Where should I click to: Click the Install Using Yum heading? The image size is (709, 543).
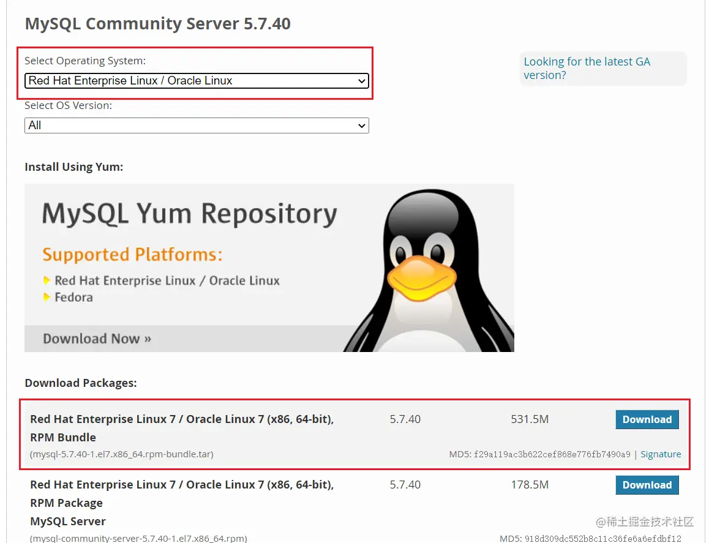(x=73, y=167)
